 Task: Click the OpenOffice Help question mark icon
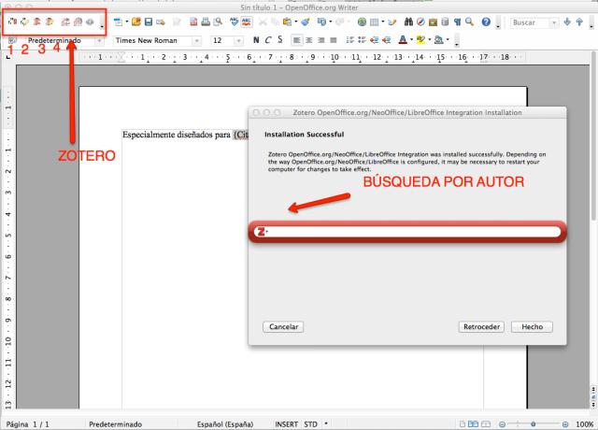[x=485, y=21]
